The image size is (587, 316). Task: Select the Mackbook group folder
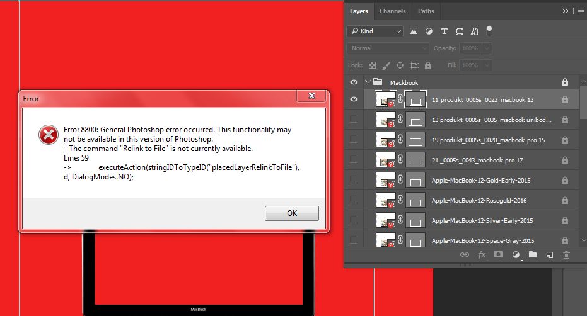coord(378,82)
